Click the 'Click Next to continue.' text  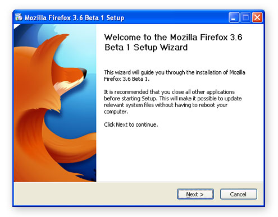point(131,124)
